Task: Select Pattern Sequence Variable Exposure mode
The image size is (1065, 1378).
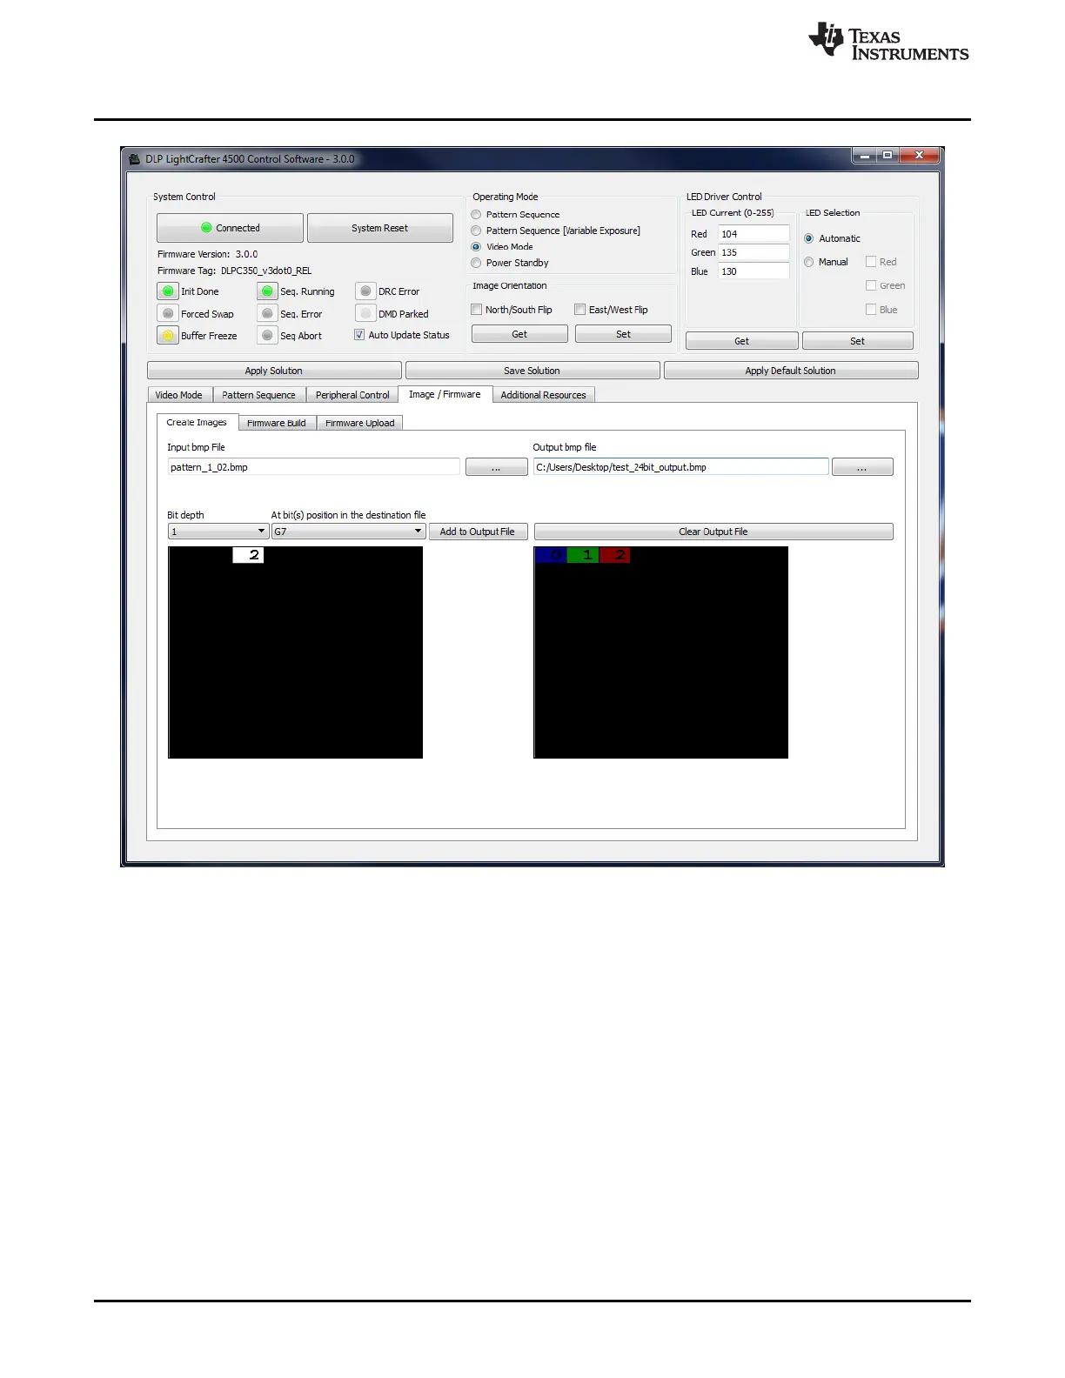Action: [x=476, y=231]
